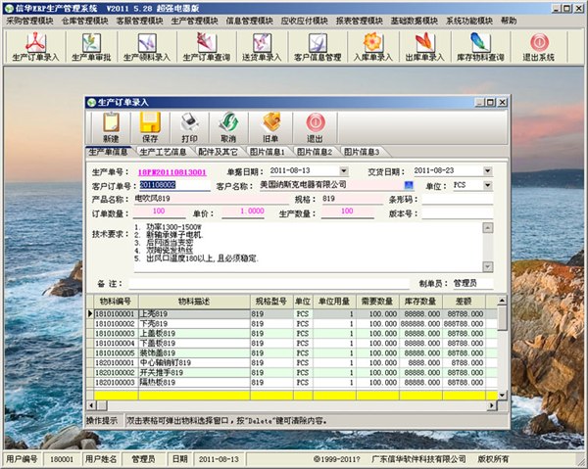Click 取消 icon in order window
Image resolution: width=588 pixels, height=469 pixels.
[228, 127]
